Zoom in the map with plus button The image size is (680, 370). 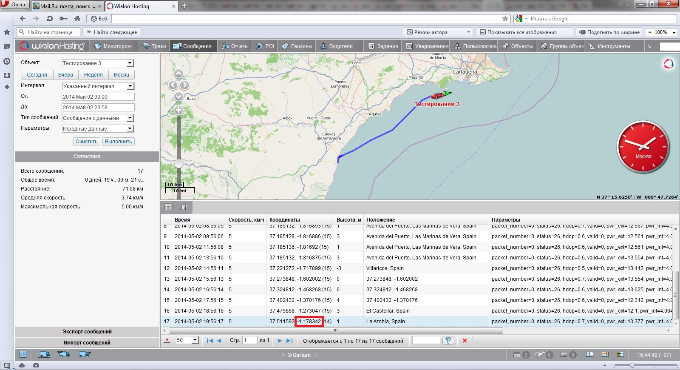point(178,110)
